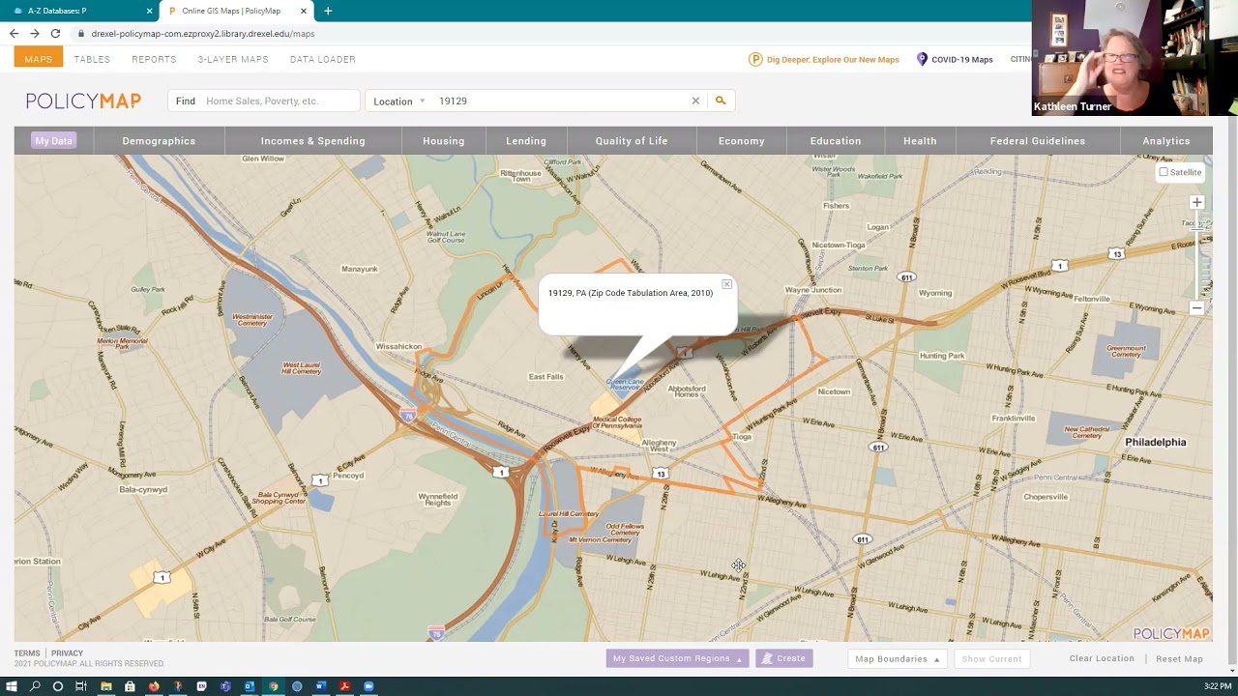Switch to the MAPS tab

(x=39, y=59)
